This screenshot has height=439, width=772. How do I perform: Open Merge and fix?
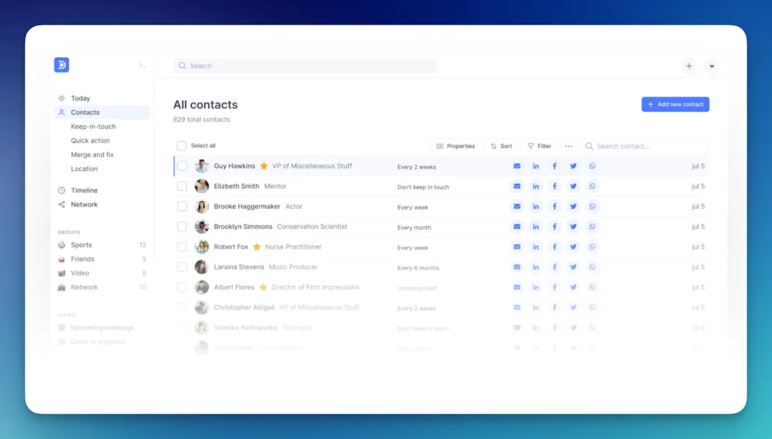92,155
